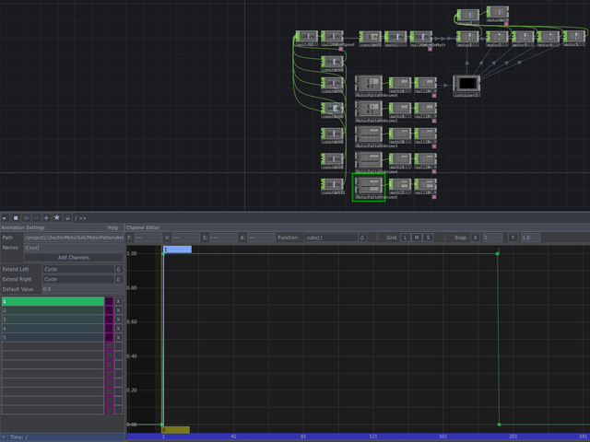The image size is (590, 442).
Task: Click the star bookmark icon
Action: [x=57, y=217]
